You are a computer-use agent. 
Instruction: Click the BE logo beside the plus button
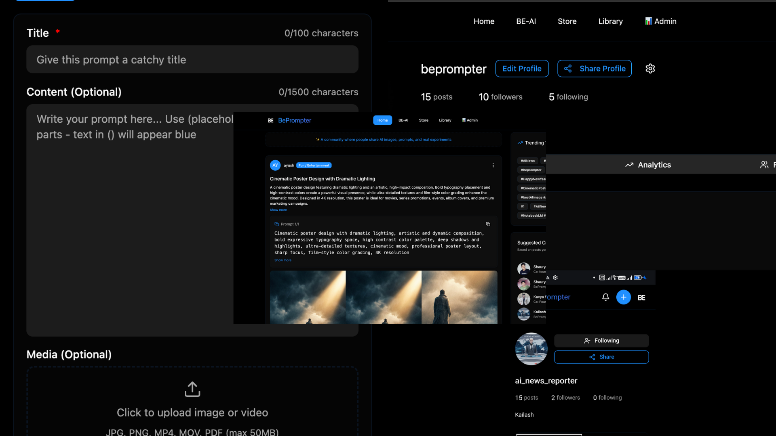click(641, 298)
